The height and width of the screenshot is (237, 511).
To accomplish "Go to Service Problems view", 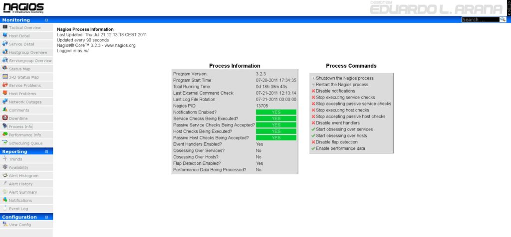I will coord(25,86).
